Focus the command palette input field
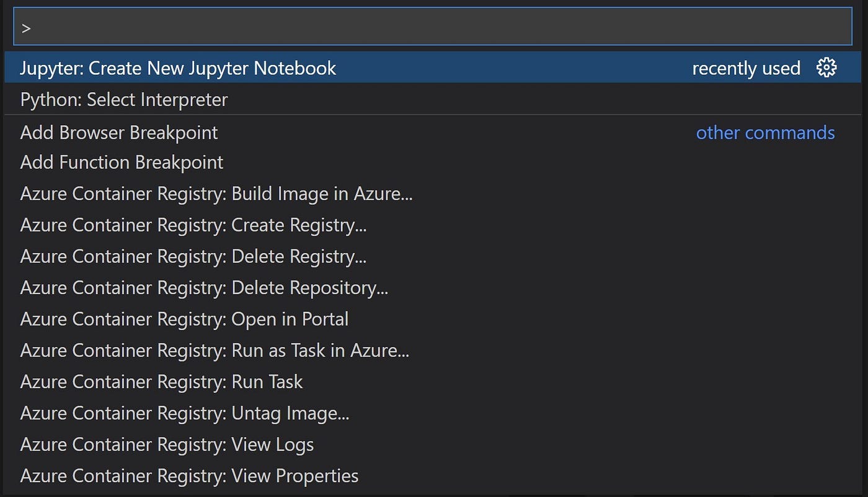 [433, 27]
